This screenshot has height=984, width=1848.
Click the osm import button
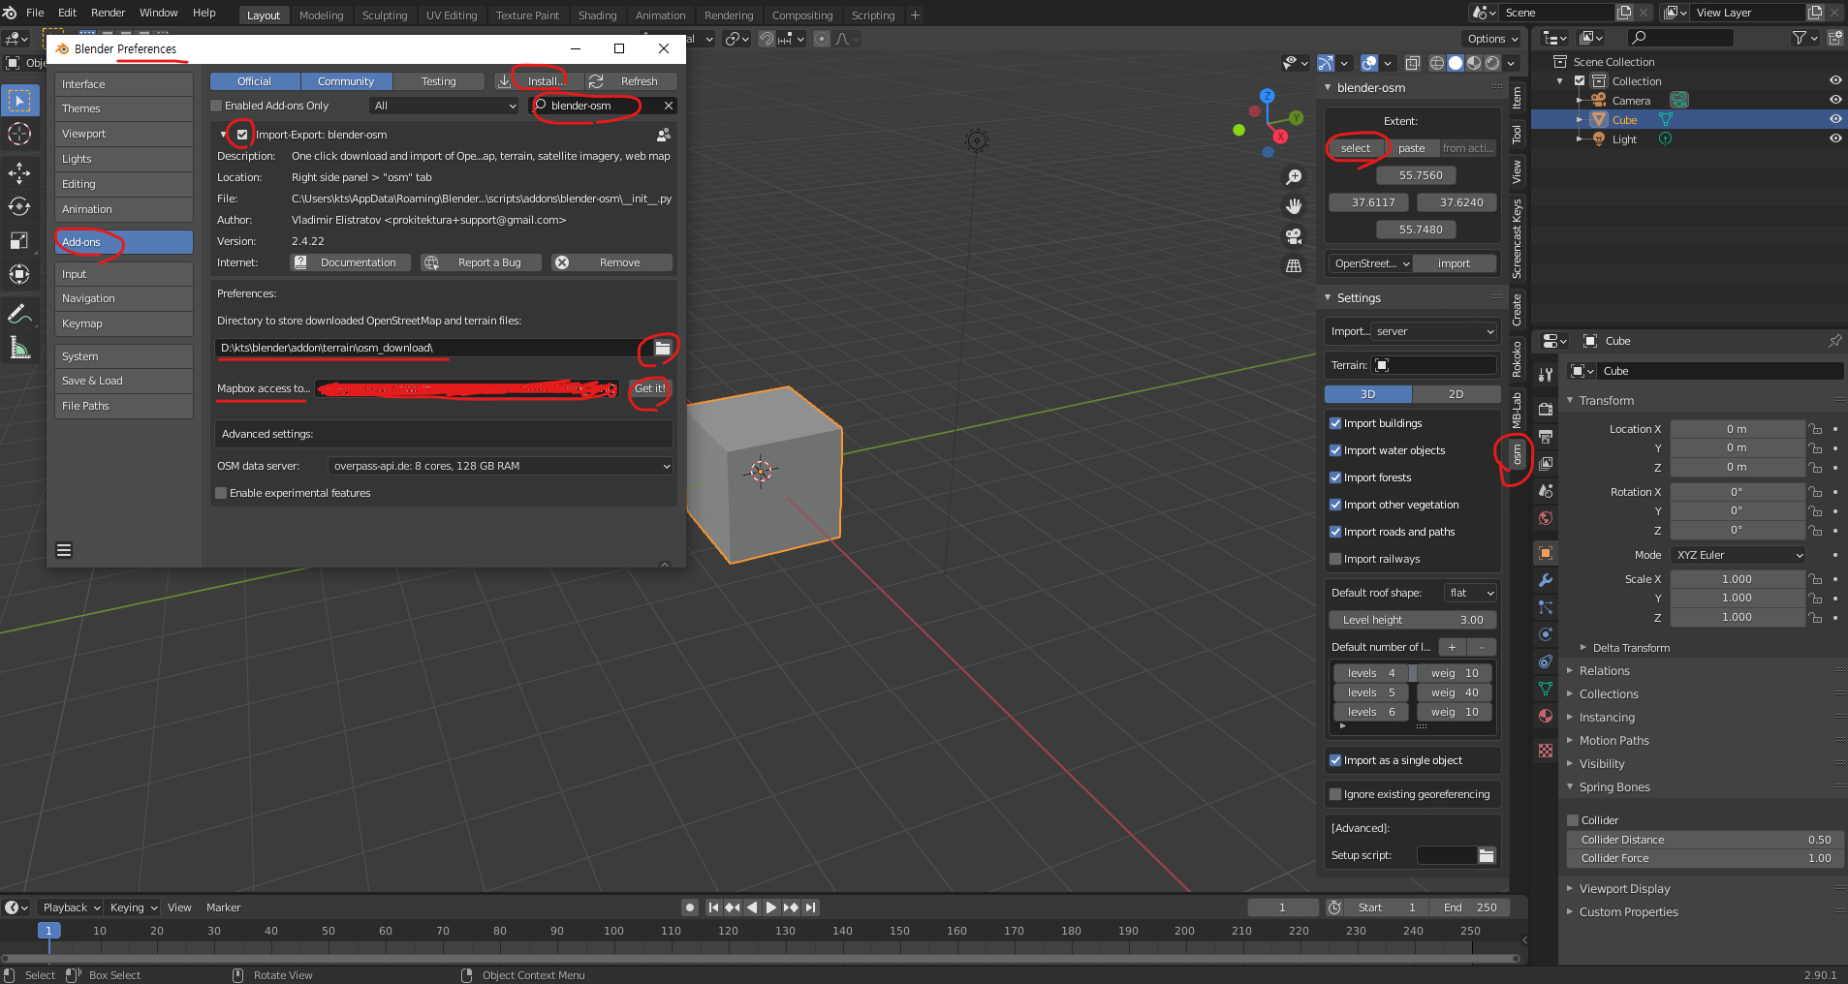(x=1454, y=263)
